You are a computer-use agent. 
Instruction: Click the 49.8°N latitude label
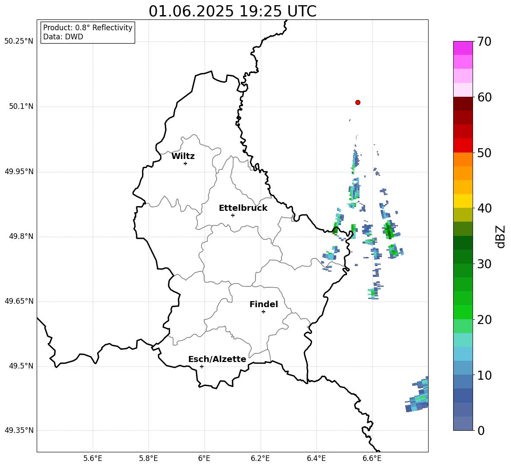[21, 236]
